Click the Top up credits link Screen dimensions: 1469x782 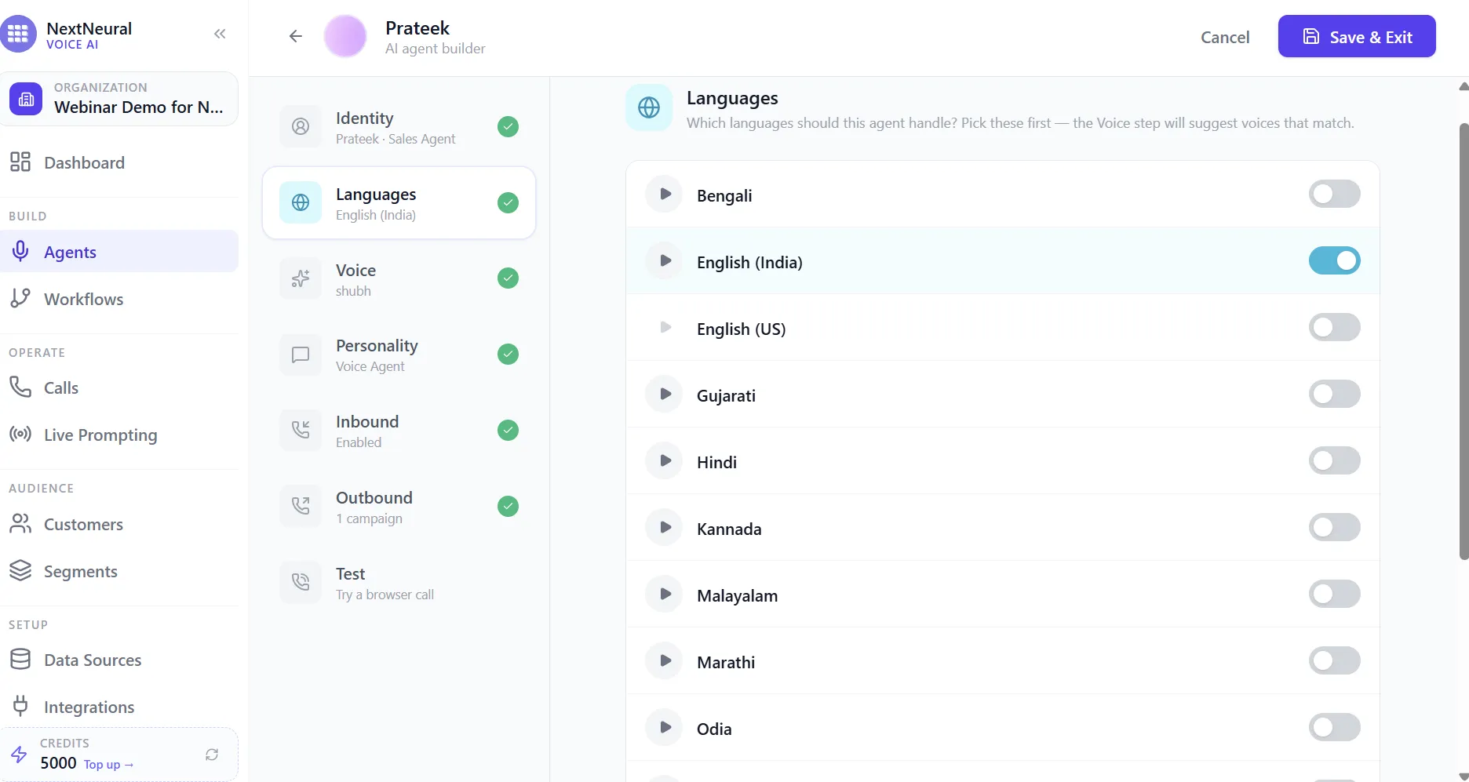click(109, 765)
